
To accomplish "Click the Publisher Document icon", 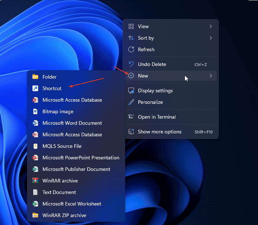I will (35, 169).
